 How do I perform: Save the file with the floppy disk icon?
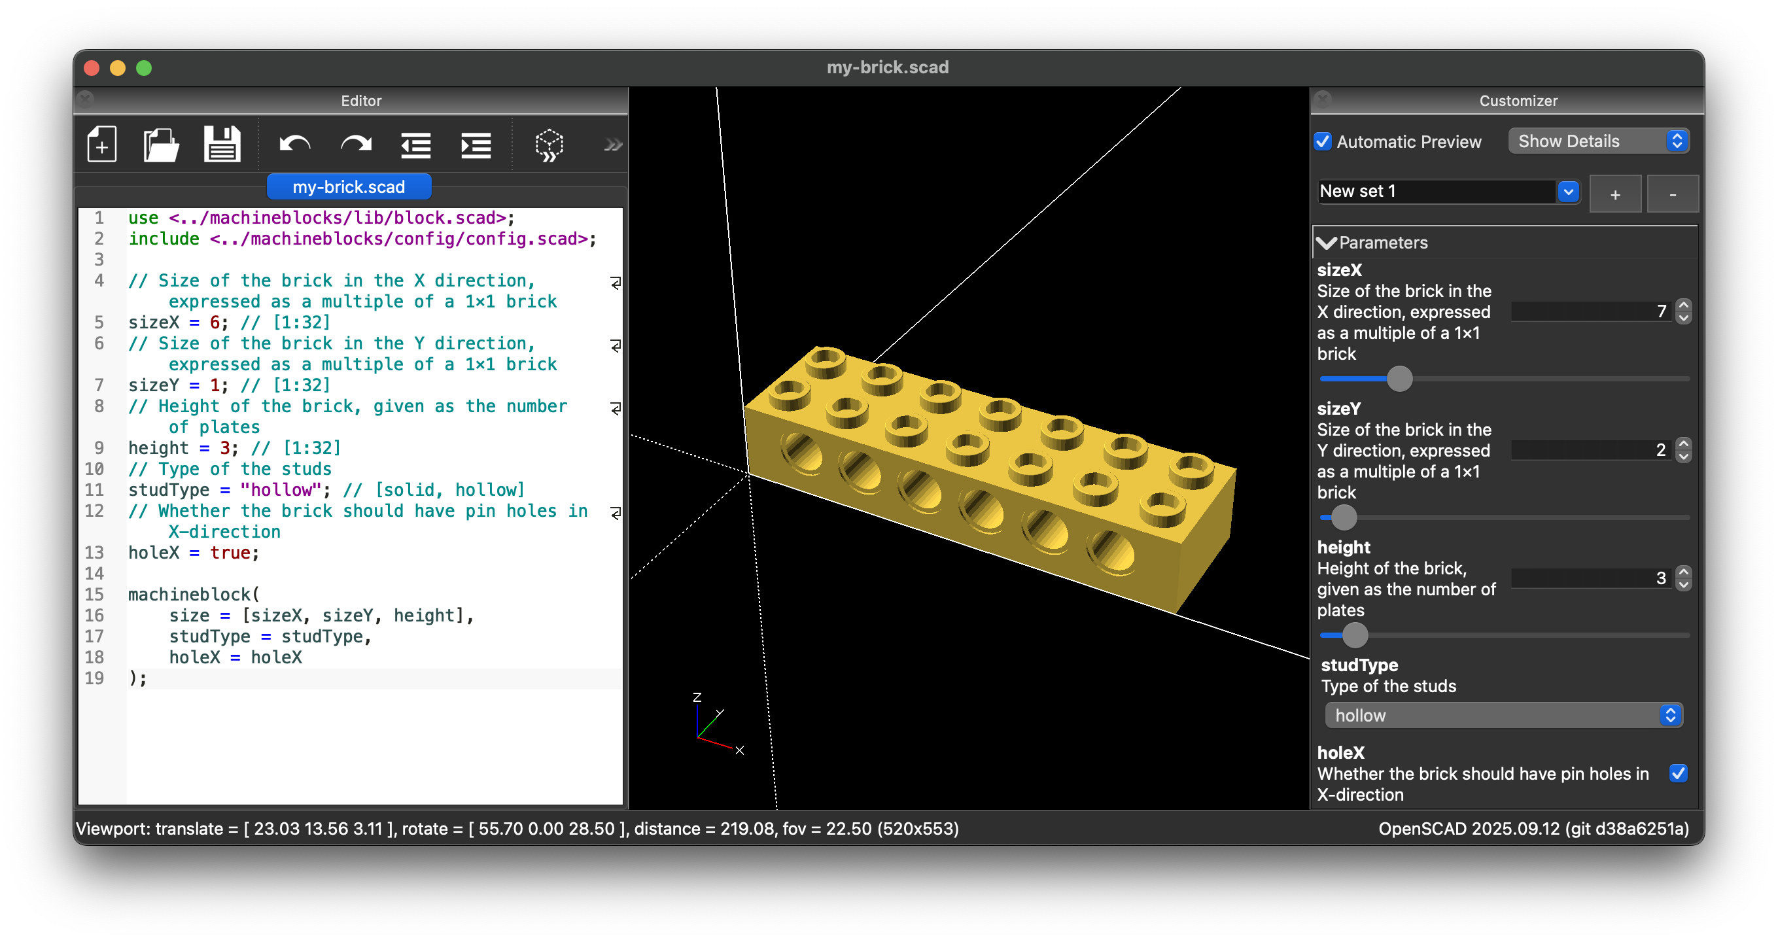pos(222,144)
